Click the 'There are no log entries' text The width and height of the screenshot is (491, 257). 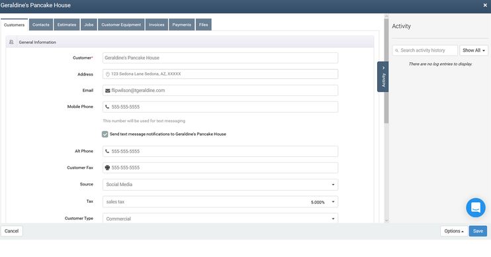tap(440, 64)
